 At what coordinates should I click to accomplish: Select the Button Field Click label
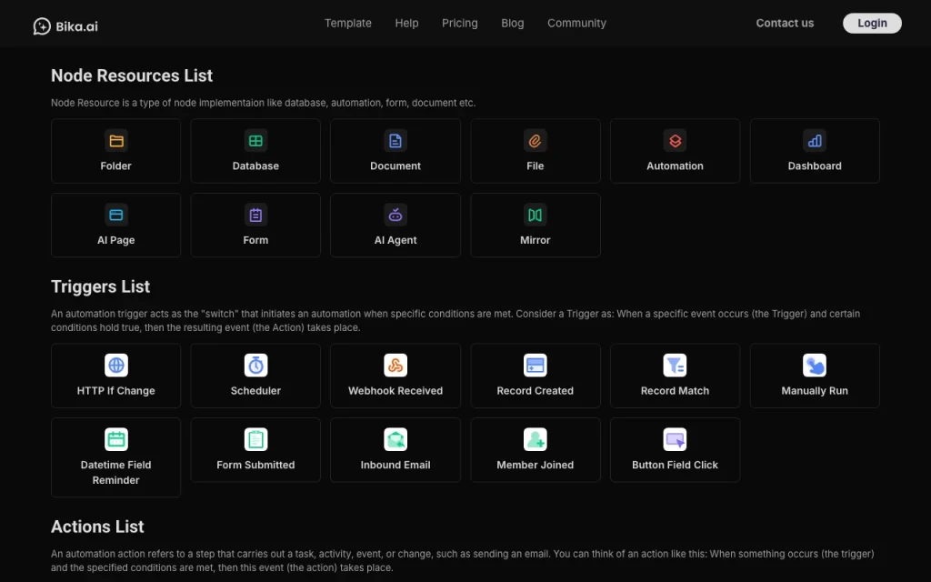676,465
